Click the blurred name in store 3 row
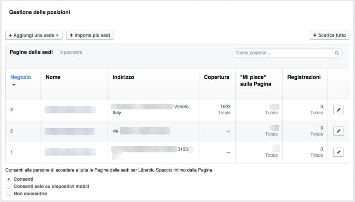355x202 pixels. click(70, 110)
